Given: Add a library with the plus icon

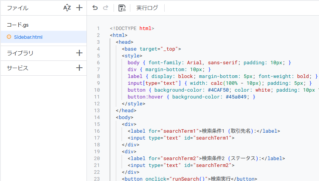Looking at the screenshot, I should (79, 53).
